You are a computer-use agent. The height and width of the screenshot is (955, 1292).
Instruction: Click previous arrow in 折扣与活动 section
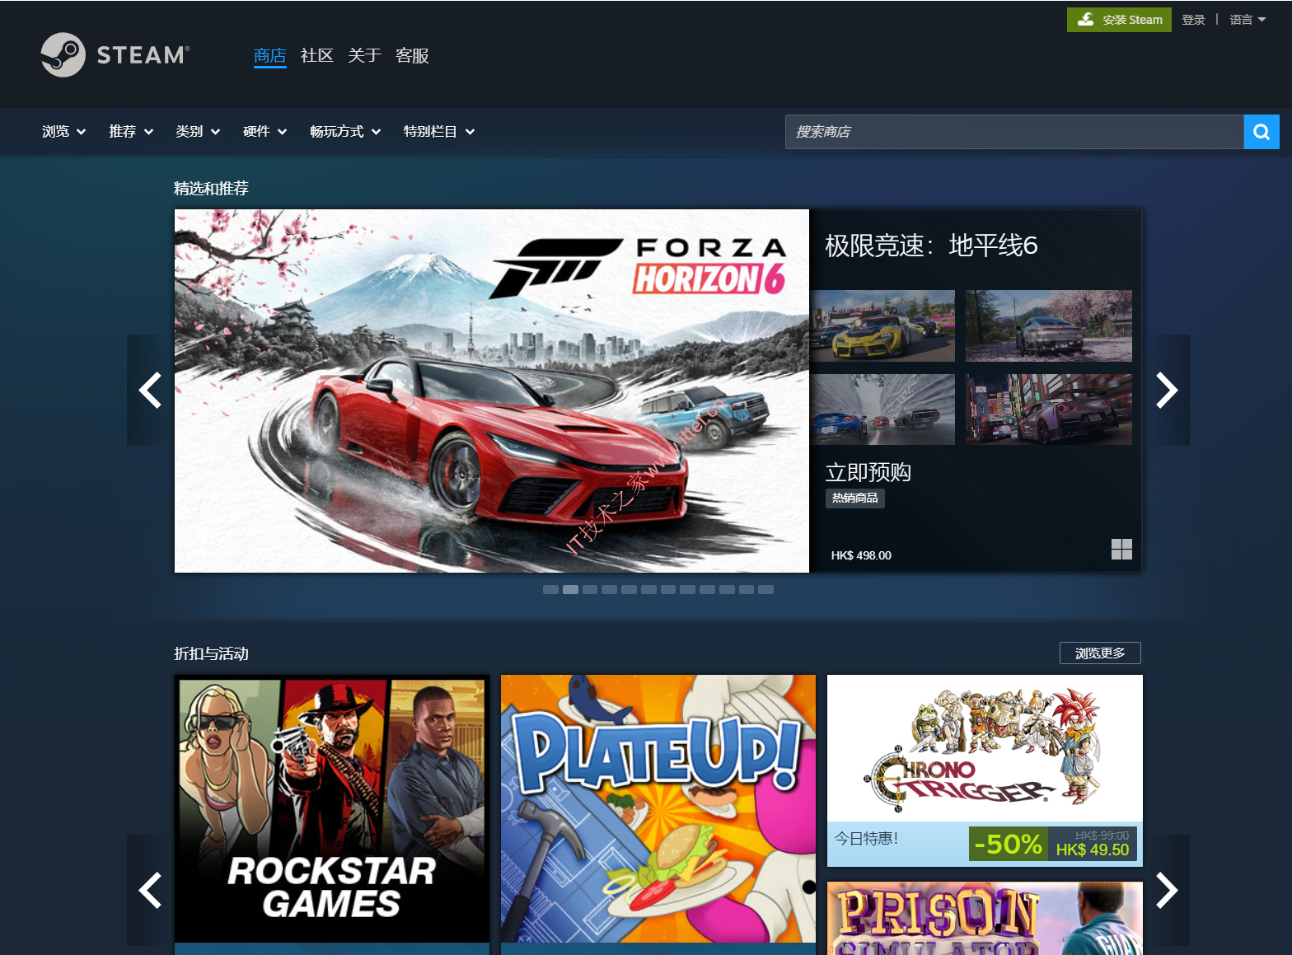150,890
